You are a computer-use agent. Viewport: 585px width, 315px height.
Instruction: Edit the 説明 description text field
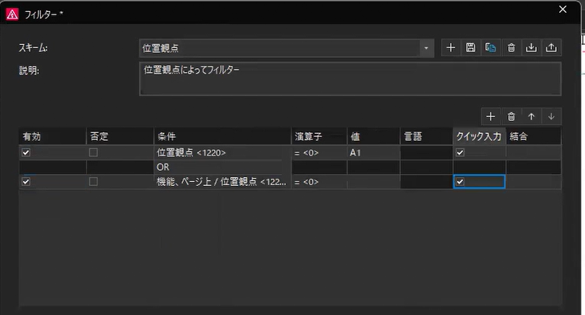(350, 79)
